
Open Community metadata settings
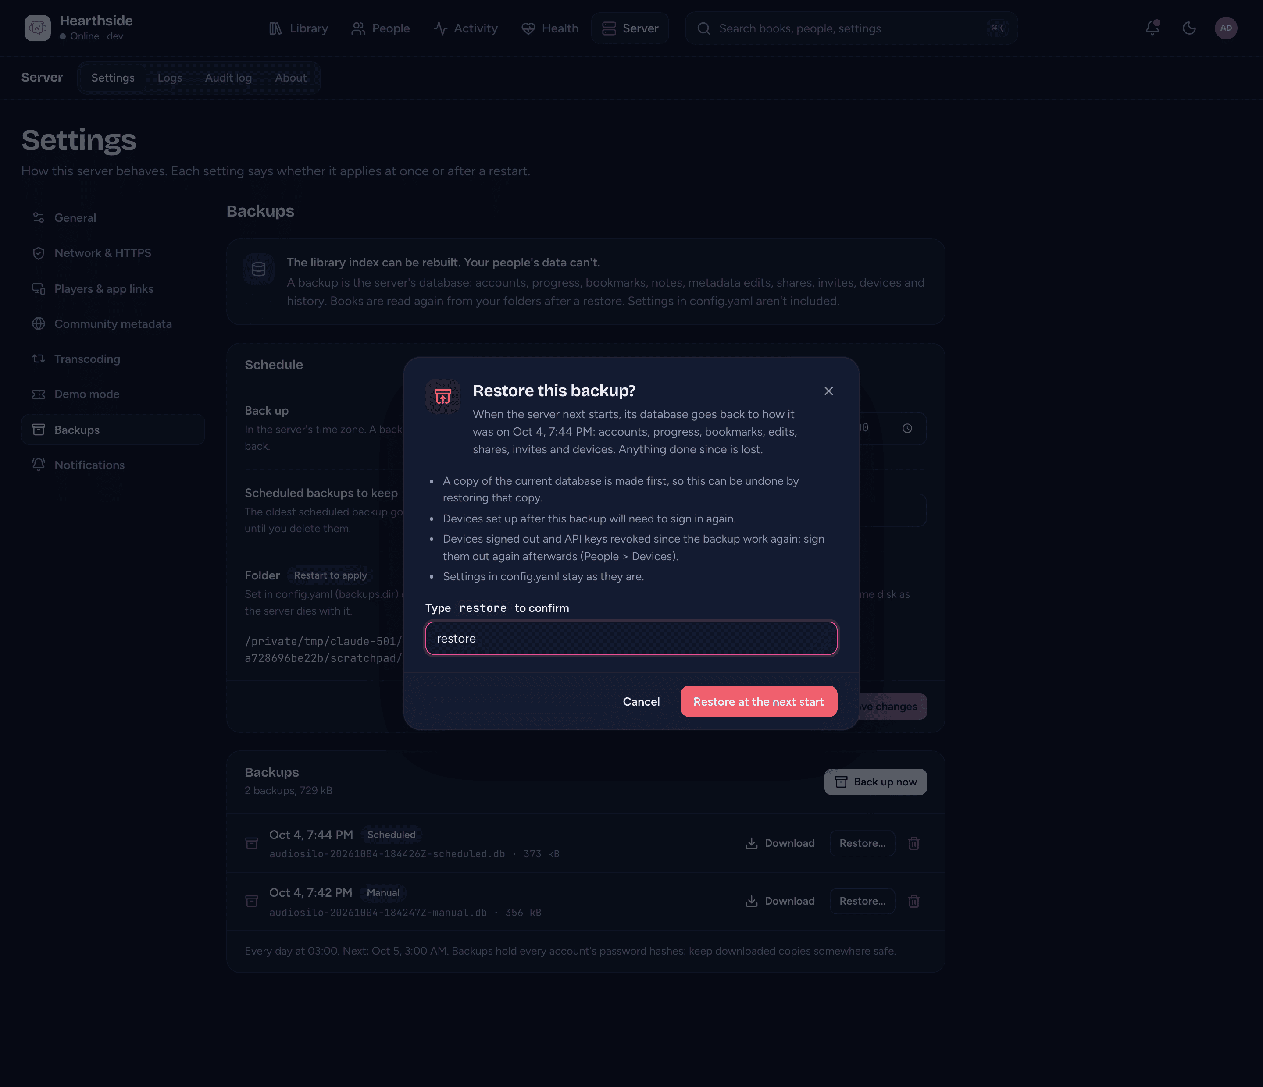pos(113,323)
